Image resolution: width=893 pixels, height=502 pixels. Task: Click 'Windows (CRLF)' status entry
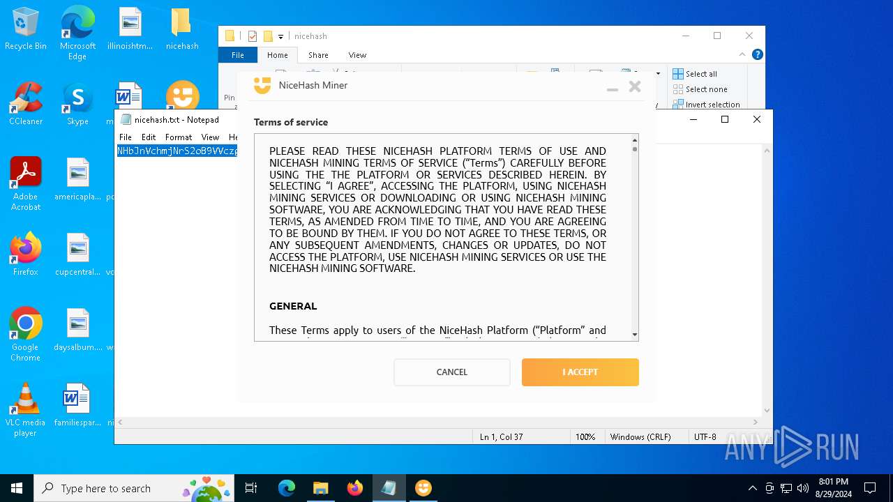640,437
